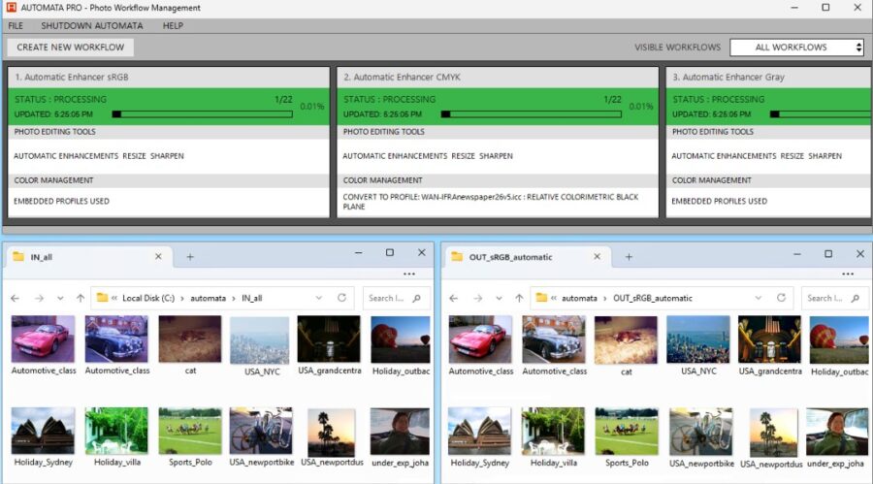
Task: Click the Gray workflow progress bar
Action: pos(822,114)
